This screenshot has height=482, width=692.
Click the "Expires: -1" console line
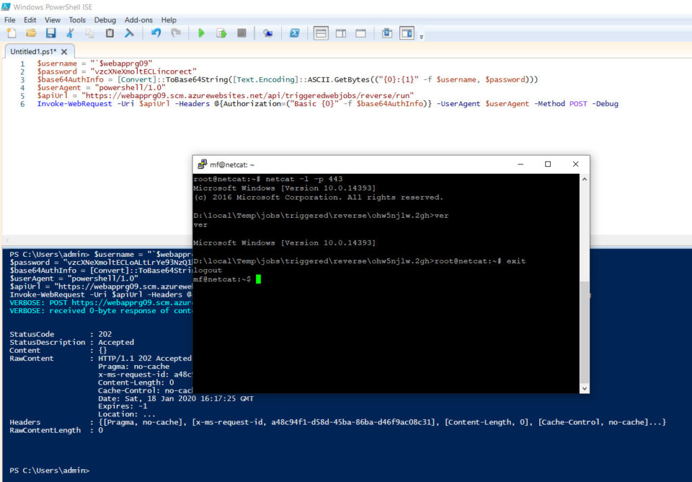pyautogui.click(x=123, y=406)
